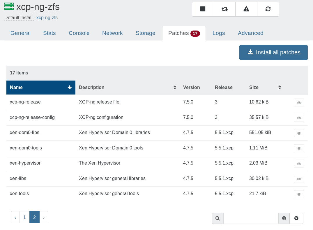Image resolution: width=313 pixels, height=230 pixels.
Task: Sort by Description column arrows
Action: tap(175, 88)
